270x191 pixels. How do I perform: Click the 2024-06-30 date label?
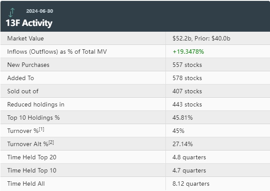(40, 11)
